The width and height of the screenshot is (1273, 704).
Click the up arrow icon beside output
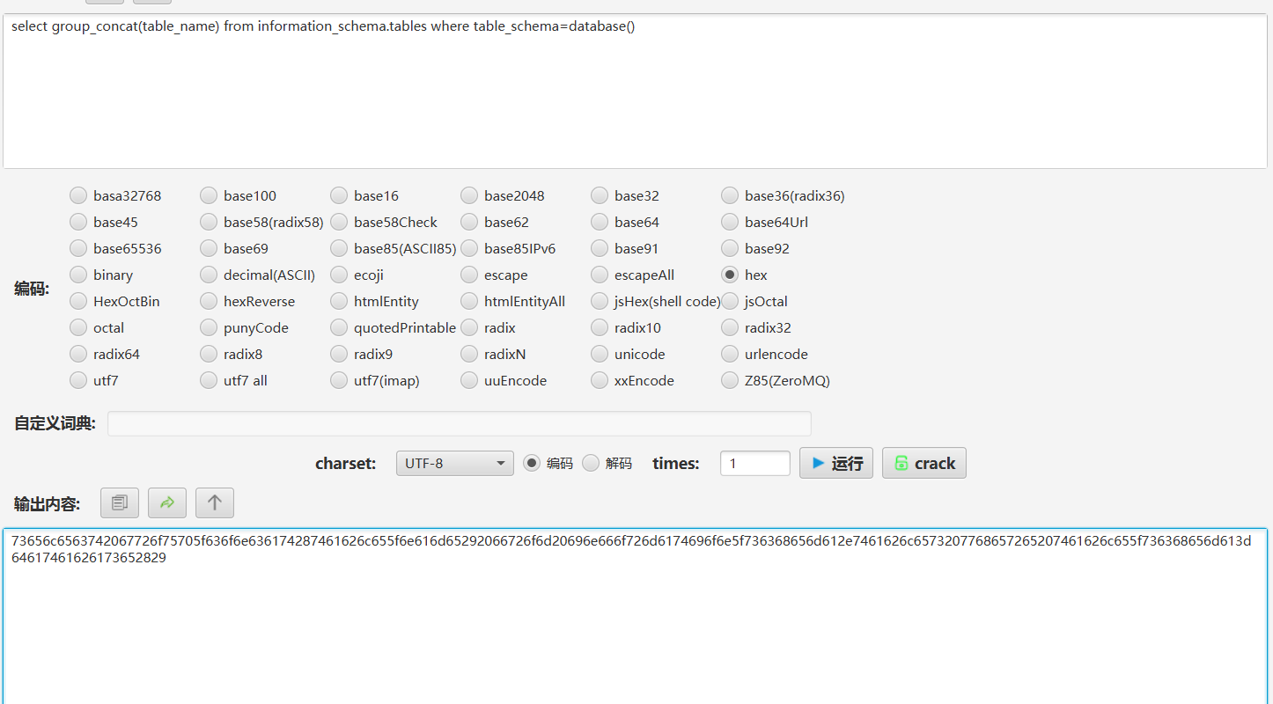[x=215, y=502]
